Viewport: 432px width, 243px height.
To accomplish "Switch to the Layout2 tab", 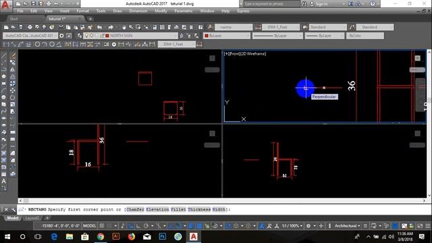I will pyautogui.click(x=32, y=218).
